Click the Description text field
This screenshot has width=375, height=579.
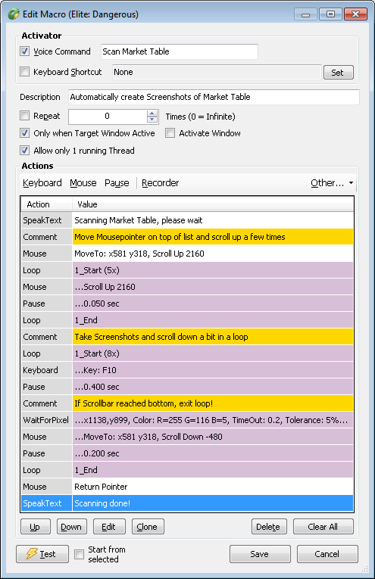point(214,97)
